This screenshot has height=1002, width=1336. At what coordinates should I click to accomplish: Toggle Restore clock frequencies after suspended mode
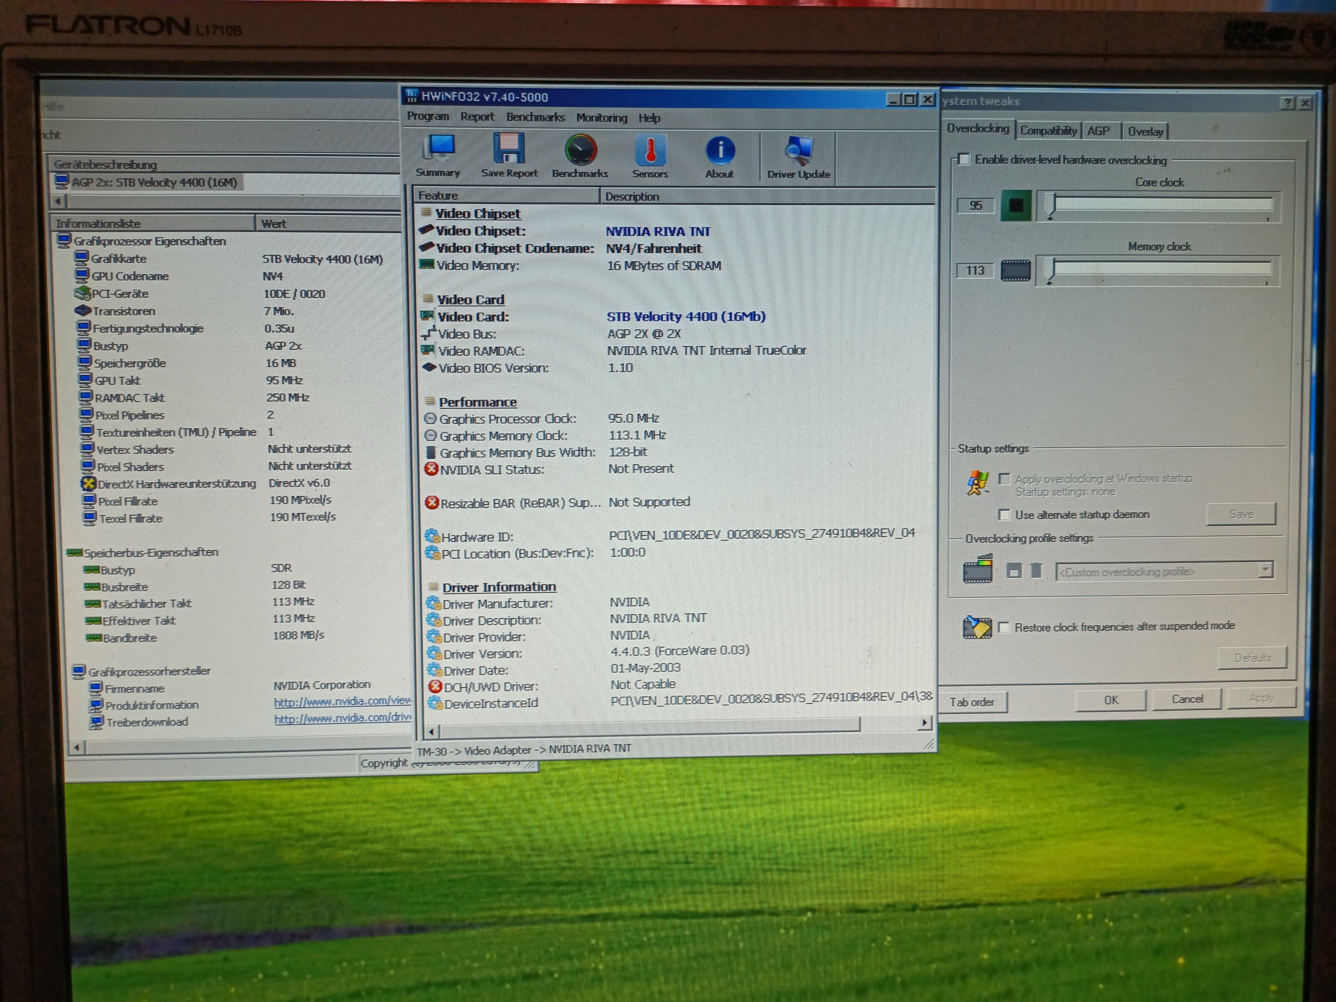1004,628
